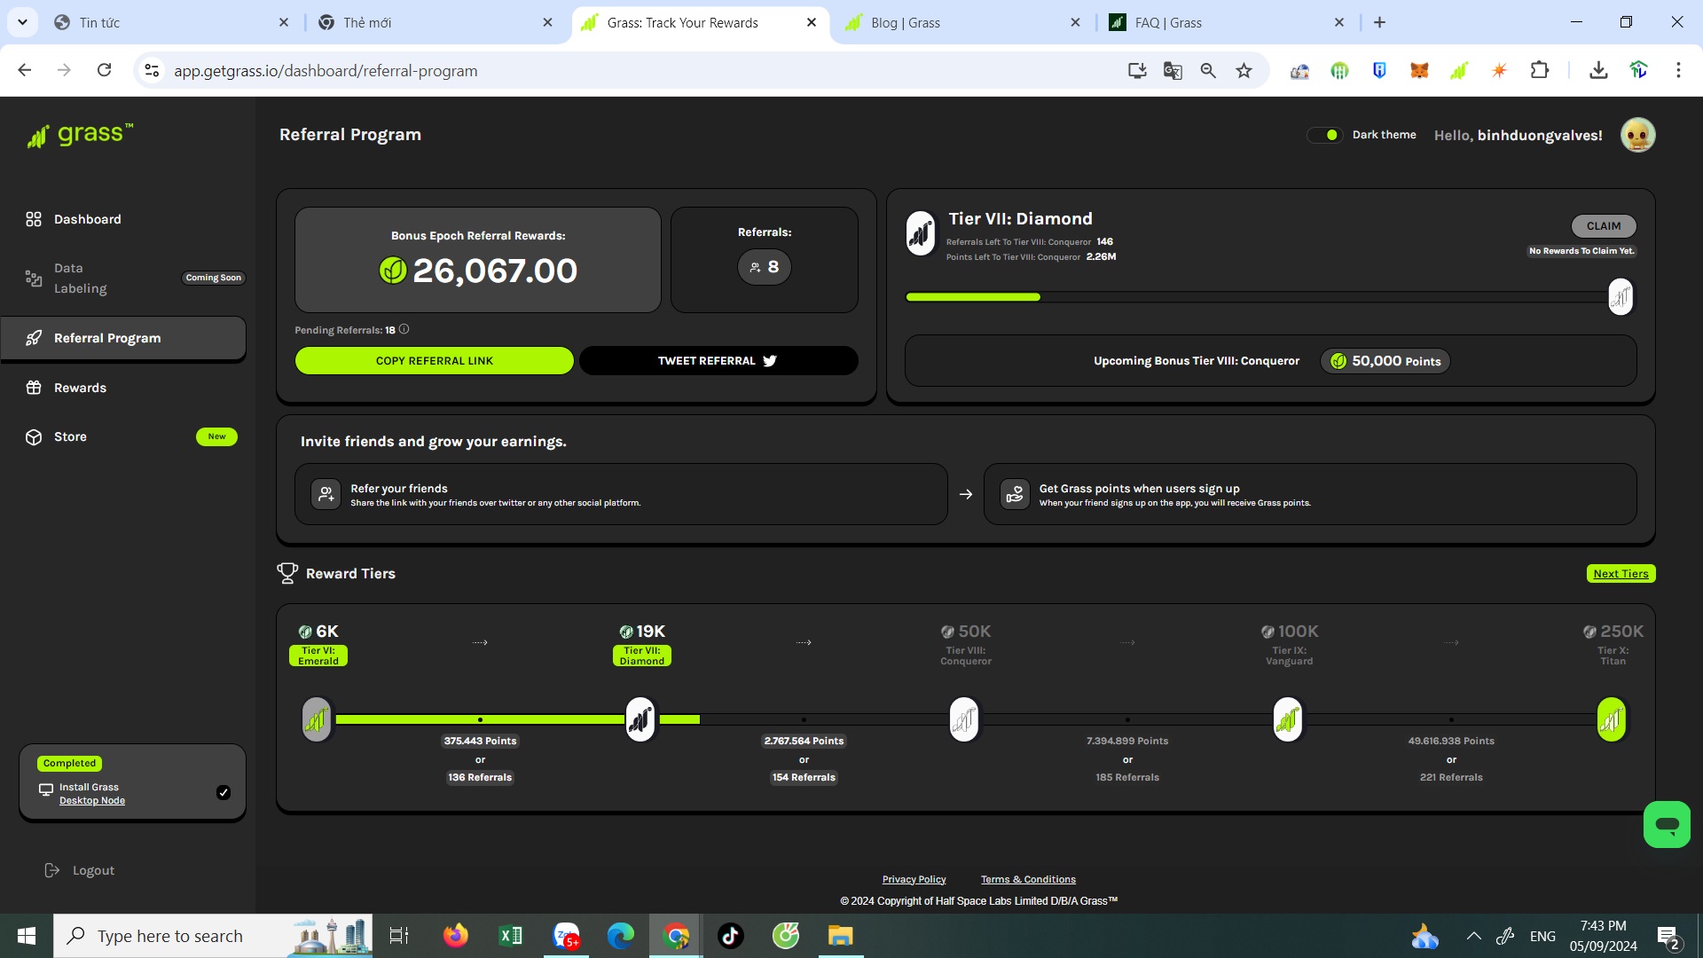Expand hidden system tray icons chevron
The image size is (1703, 958).
click(x=1473, y=936)
